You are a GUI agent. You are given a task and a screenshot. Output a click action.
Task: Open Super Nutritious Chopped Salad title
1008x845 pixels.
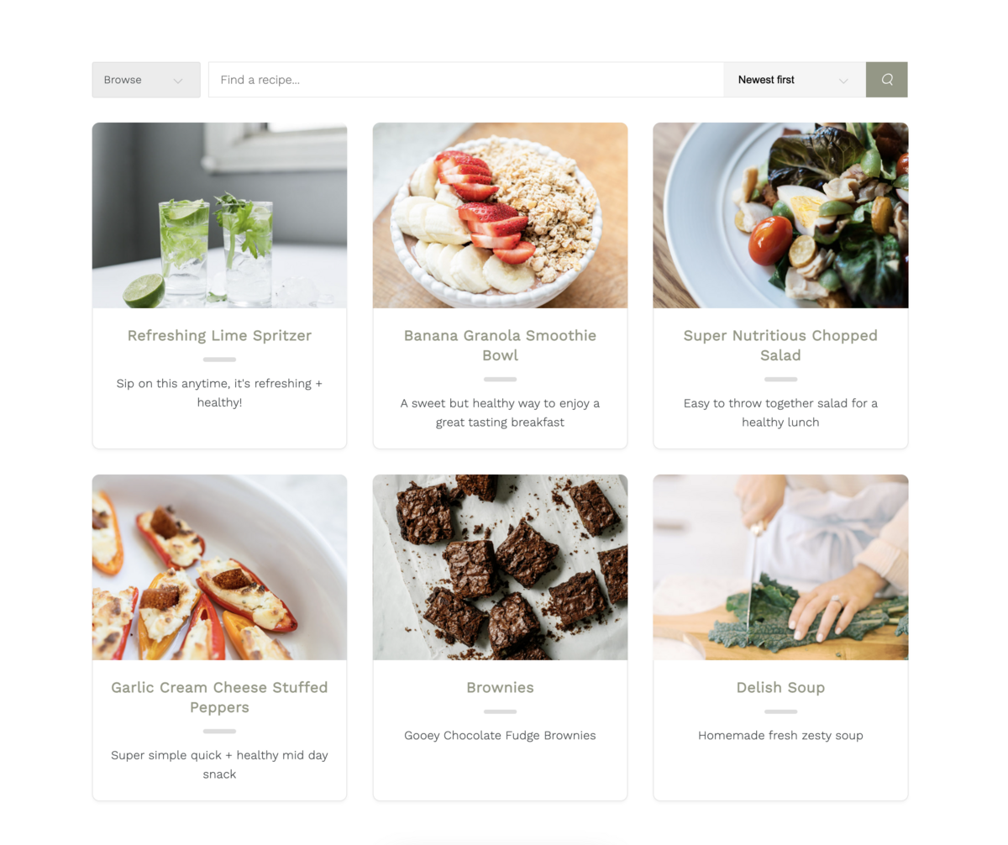coord(780,345)
